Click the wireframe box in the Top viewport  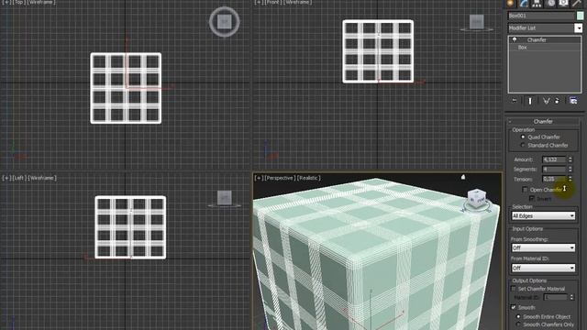[x=126, y=88]
